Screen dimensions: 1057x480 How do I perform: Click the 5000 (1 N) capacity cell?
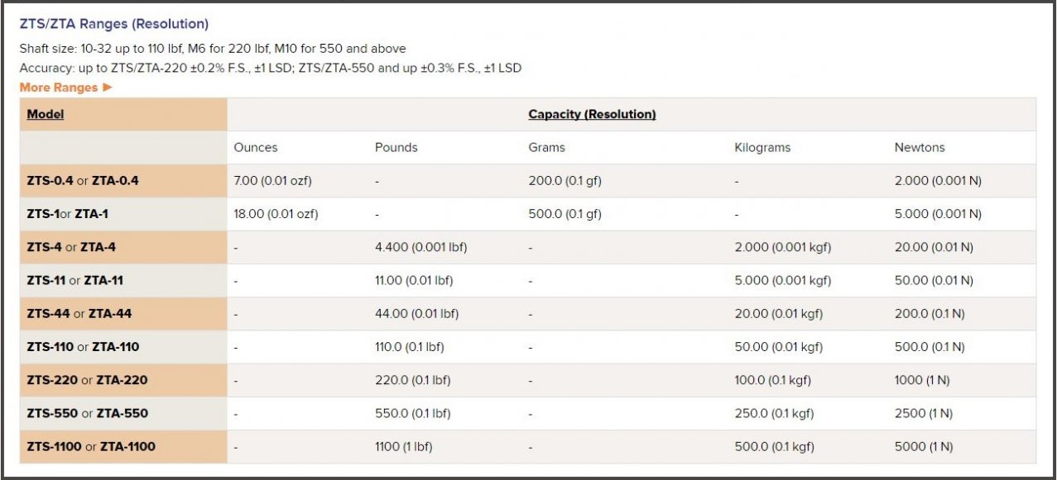coord(924,447)
